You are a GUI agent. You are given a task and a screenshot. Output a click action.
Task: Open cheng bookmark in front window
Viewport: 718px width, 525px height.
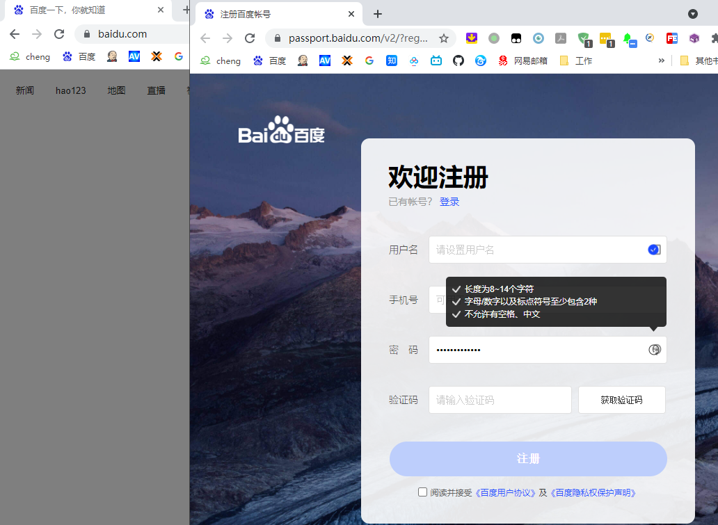tap(221, 60)
